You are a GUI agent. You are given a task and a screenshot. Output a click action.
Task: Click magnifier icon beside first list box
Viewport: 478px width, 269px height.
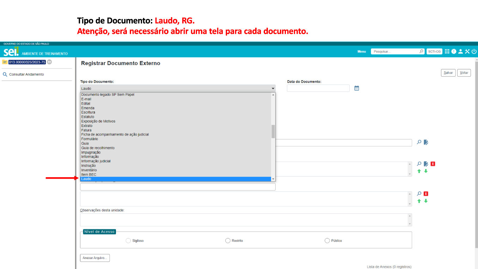point(419,164)
